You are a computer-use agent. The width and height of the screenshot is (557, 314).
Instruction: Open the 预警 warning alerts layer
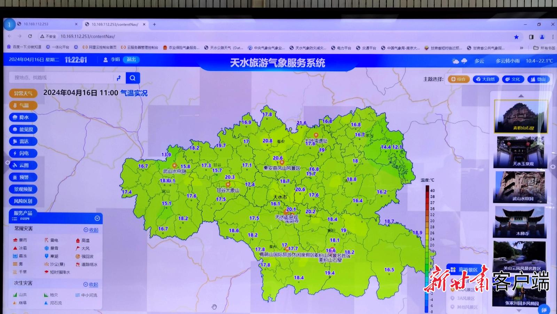[x=23, y=177]
